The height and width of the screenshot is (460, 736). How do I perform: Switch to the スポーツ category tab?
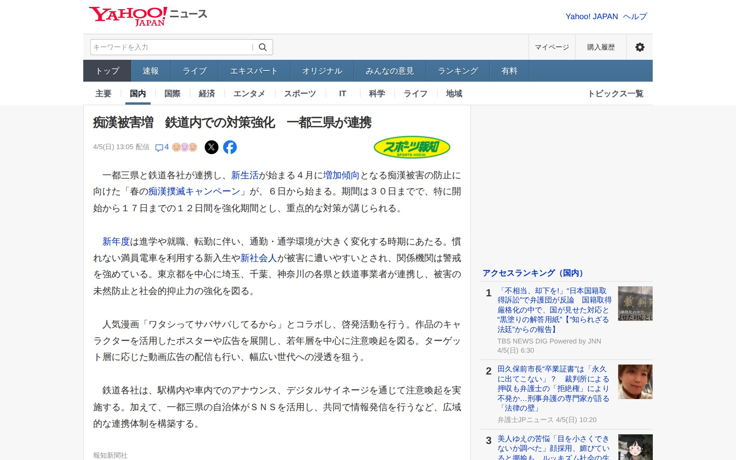(x=300, y=93)
